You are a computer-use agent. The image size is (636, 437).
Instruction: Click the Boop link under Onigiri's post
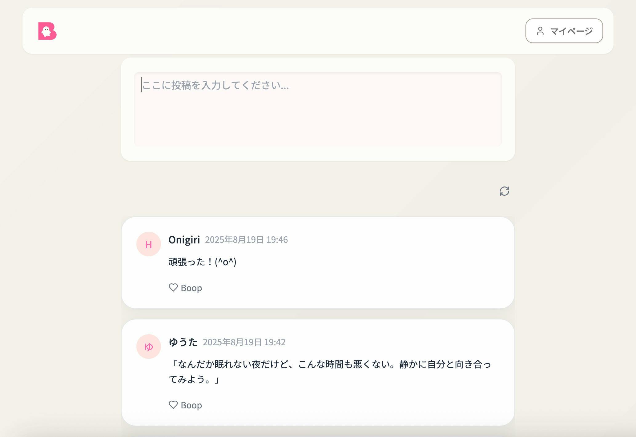click(191, 287)
